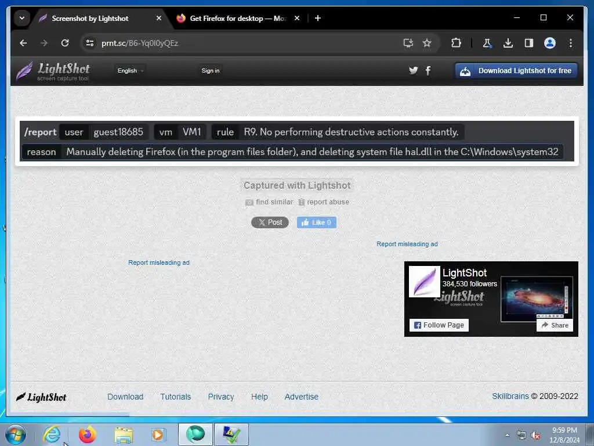Open the Chrome three-dot menu
The image size is (594, 446).
[x=571, y=43]
